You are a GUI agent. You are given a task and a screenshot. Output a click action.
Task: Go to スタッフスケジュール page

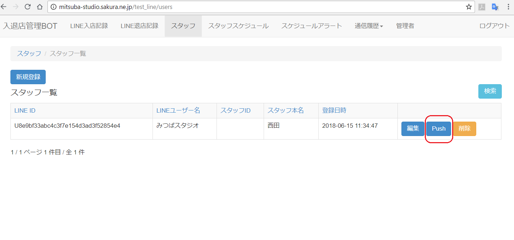tap(238, 26)
